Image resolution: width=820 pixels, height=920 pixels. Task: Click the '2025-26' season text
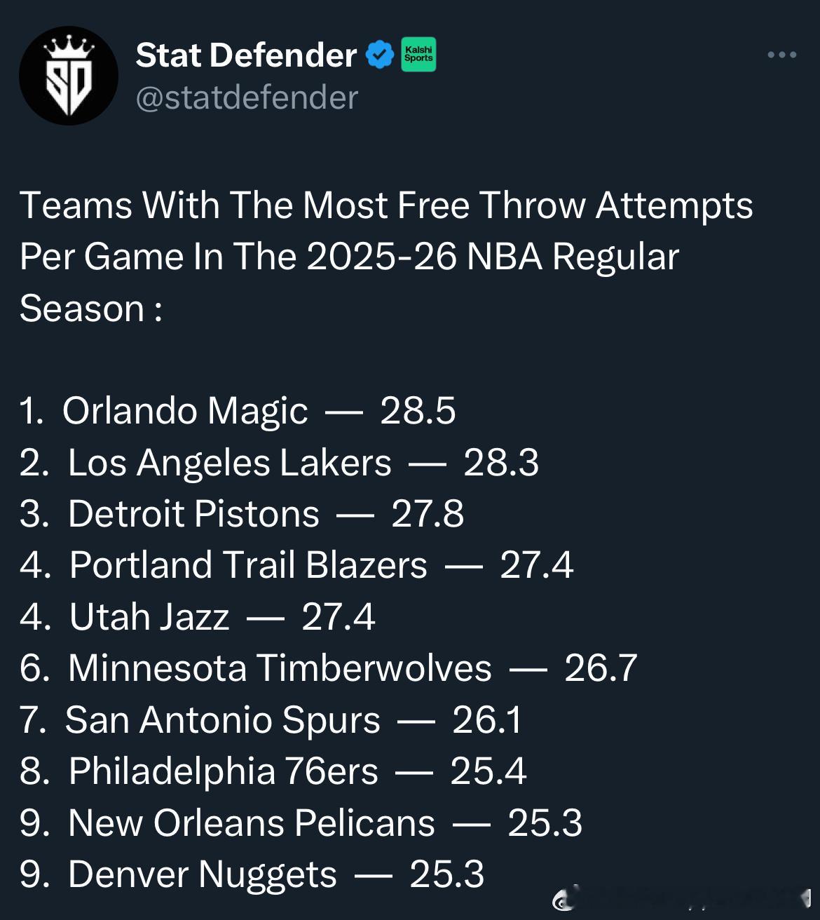point(381,257)
